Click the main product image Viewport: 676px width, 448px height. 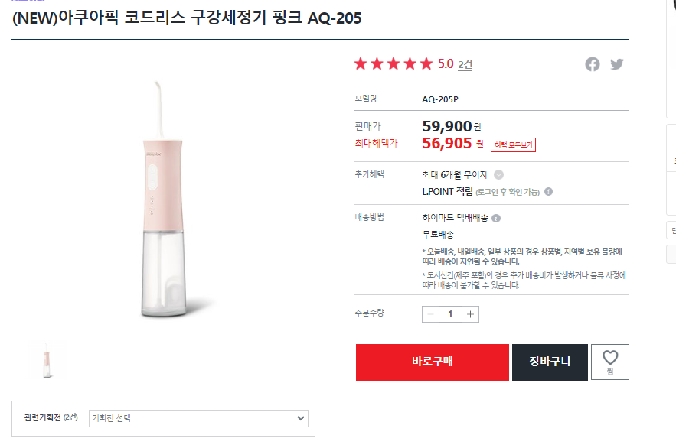click(x=163, y=200)
